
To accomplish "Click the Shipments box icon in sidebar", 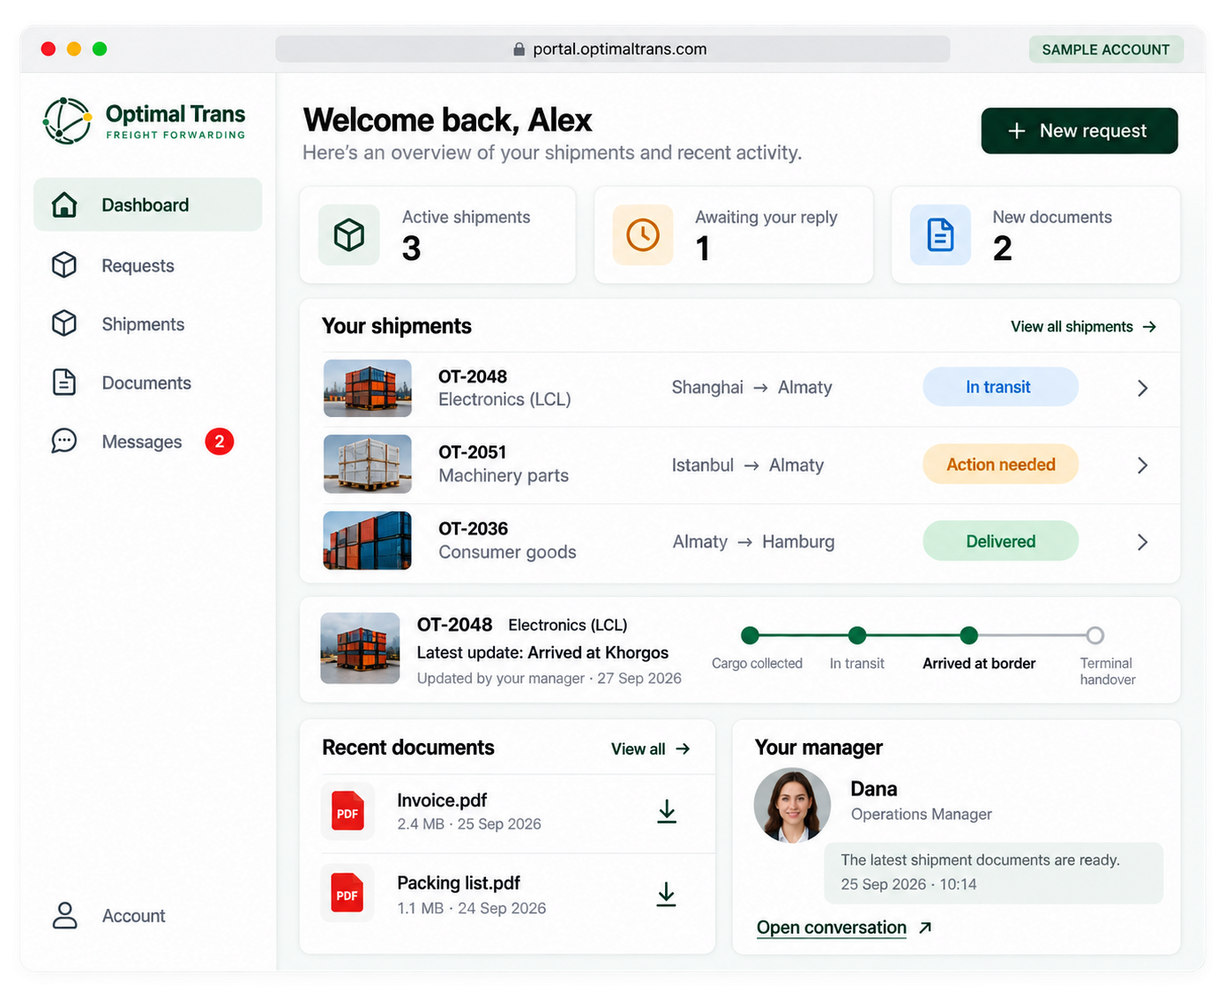I will click(x=64, y=324).
